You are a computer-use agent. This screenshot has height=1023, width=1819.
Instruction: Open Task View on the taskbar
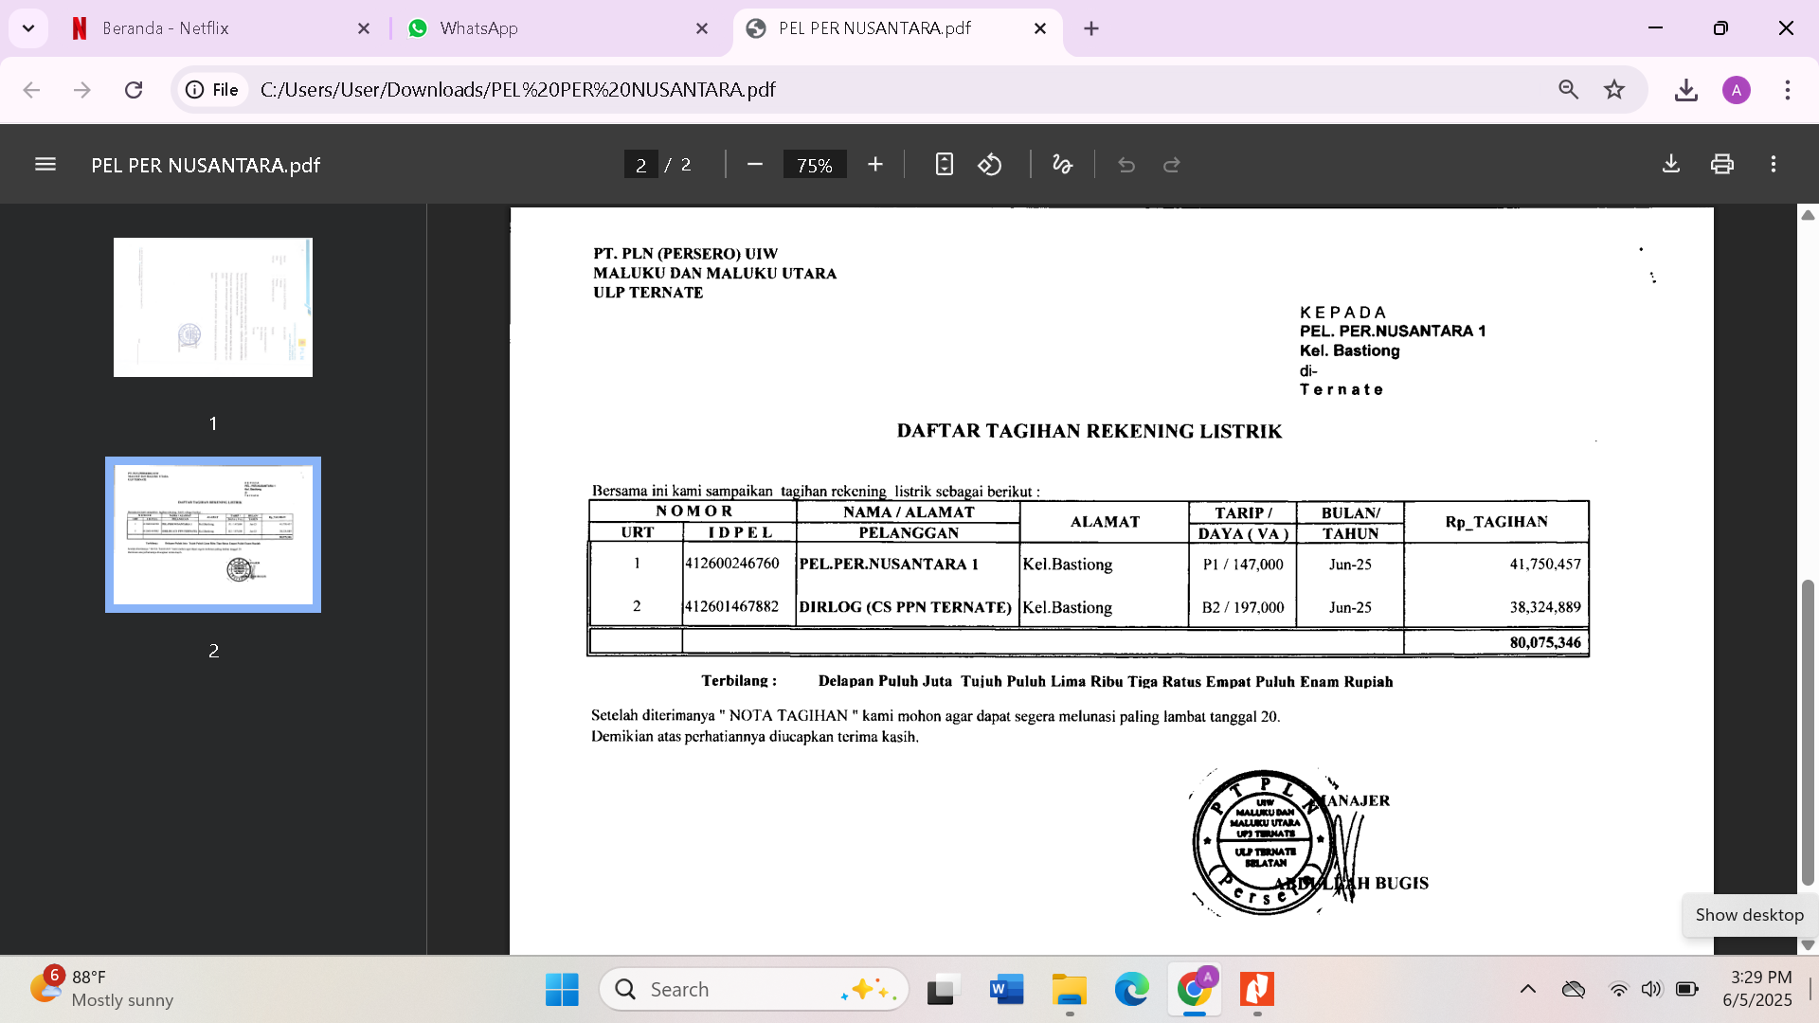[943, 990]
